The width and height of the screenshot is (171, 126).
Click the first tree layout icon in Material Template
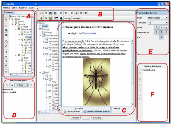click(7, 85)
